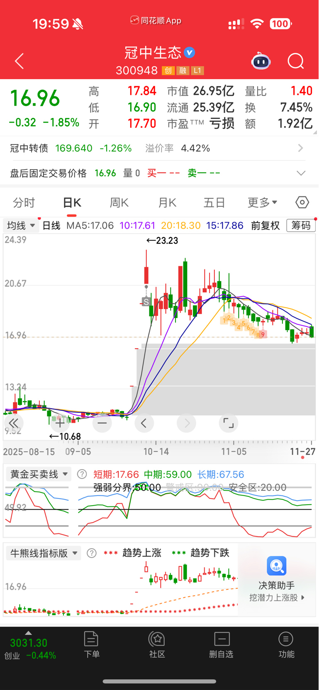Switch to the 日K tab

[x=72, y=202]
